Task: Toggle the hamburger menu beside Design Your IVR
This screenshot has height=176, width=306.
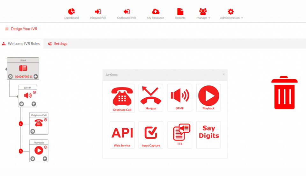Action: 7,29
